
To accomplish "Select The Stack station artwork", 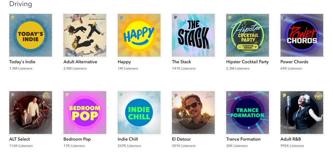I will point(193,35).
